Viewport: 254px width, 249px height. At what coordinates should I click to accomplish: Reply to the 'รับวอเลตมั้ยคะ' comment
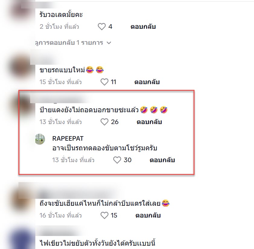click(143, 27)
